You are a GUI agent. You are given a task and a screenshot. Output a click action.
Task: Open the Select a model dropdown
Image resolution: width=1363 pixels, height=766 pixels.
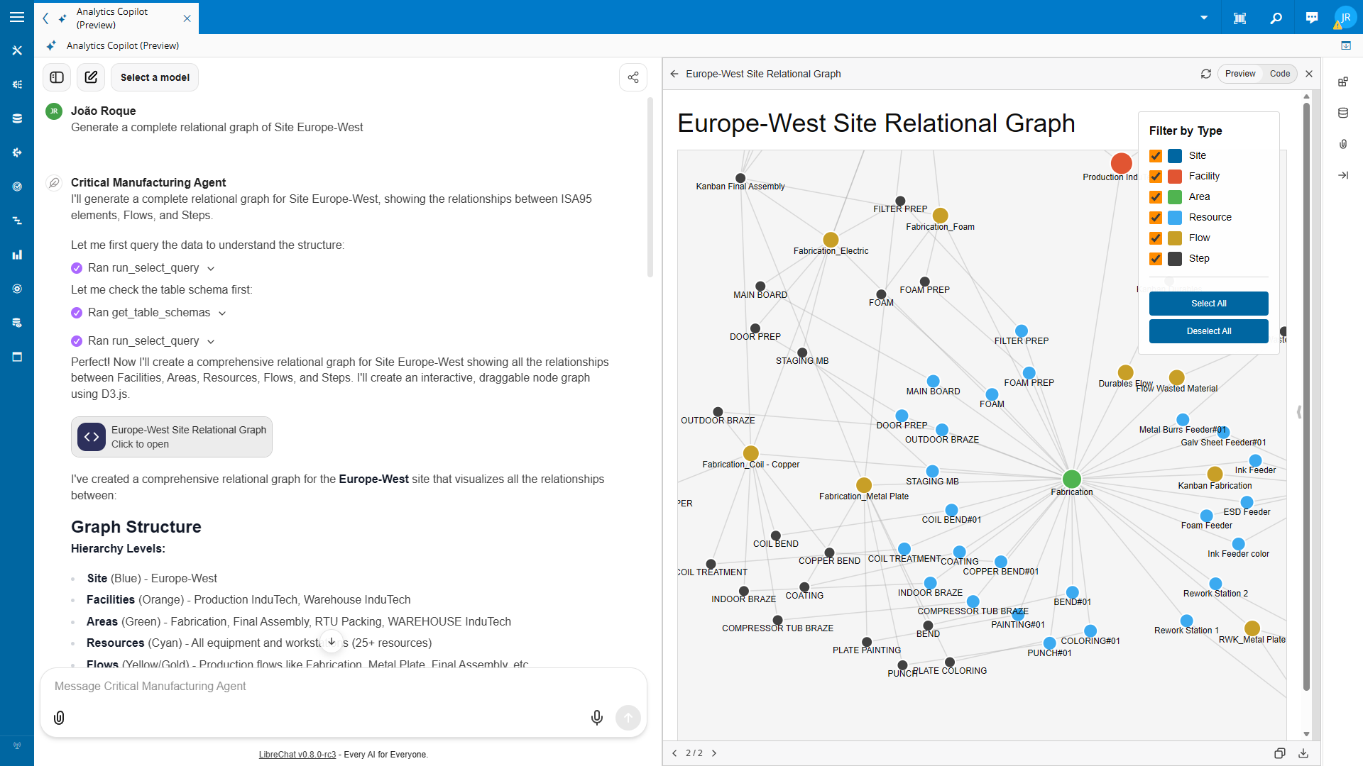coord(154,77)
